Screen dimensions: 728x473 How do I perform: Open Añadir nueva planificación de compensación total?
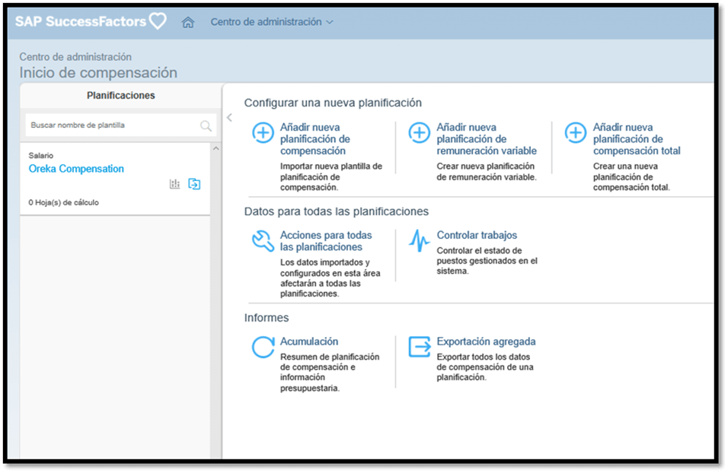[637, 139]
